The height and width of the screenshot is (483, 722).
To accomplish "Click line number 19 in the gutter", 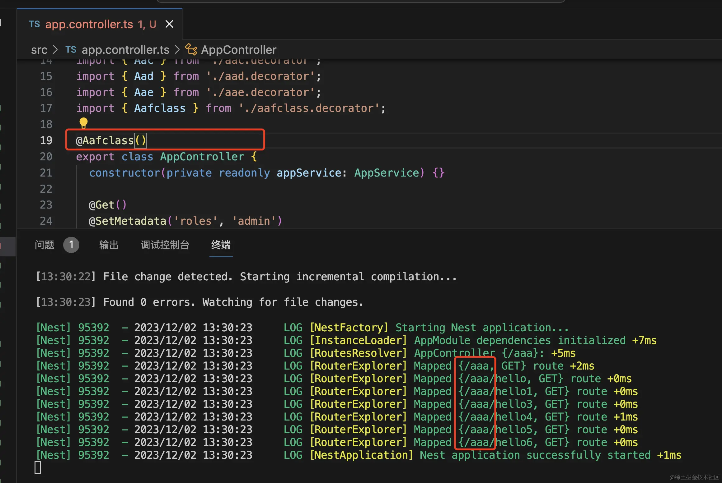I will click(46, 140).
